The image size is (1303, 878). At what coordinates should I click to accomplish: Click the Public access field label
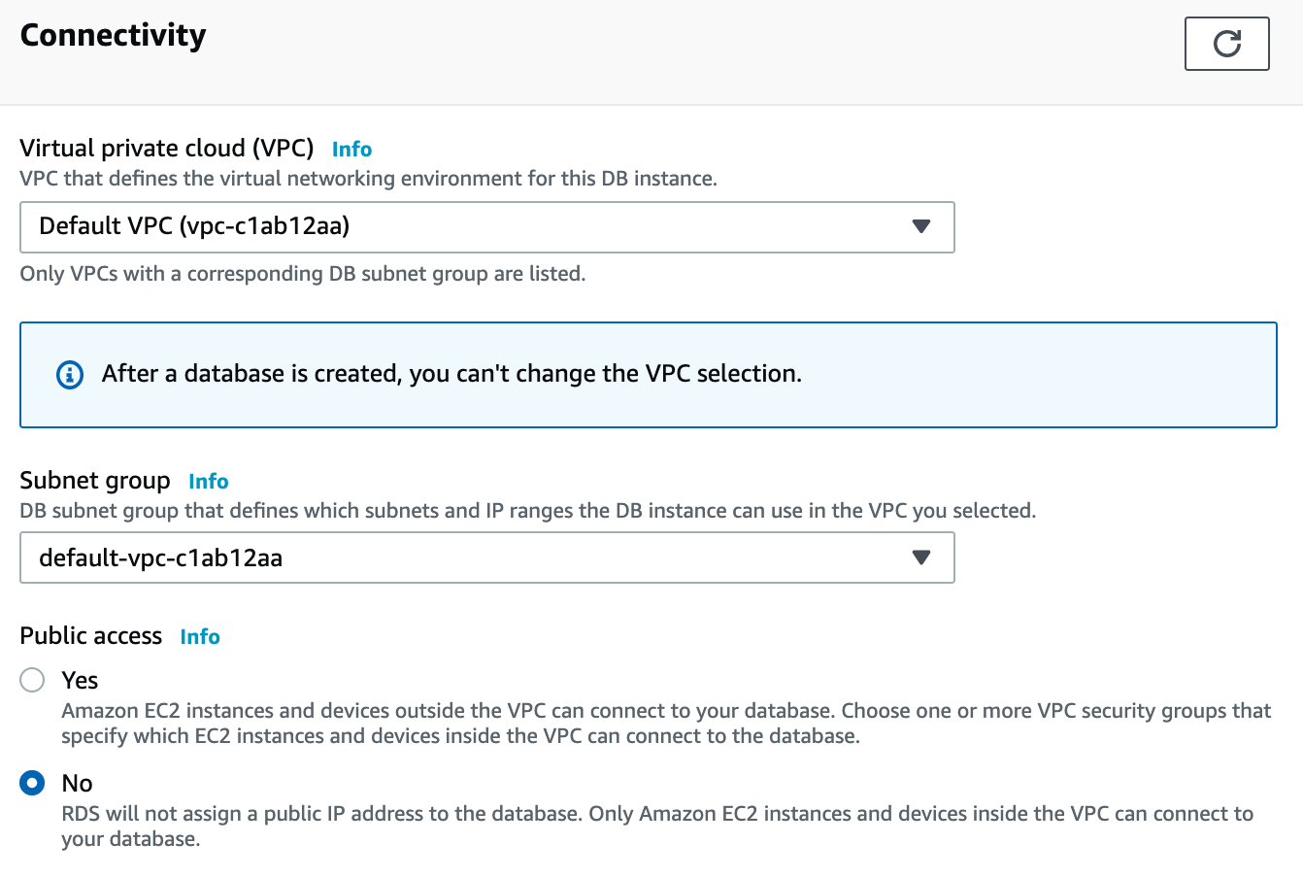click(x=91, y=635)
